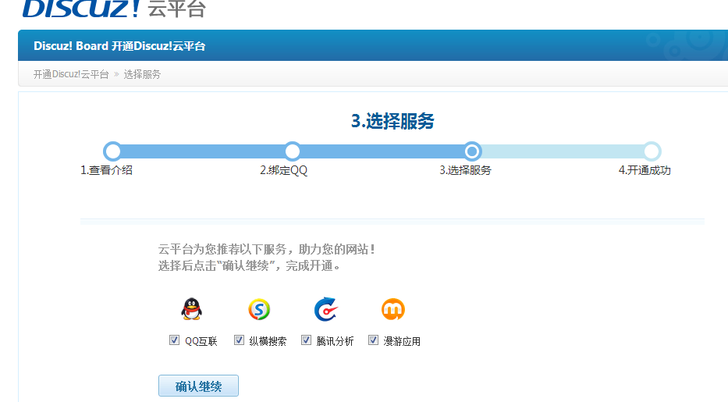Toggle the 腾讯分析 checkbox

pos(306,340)
